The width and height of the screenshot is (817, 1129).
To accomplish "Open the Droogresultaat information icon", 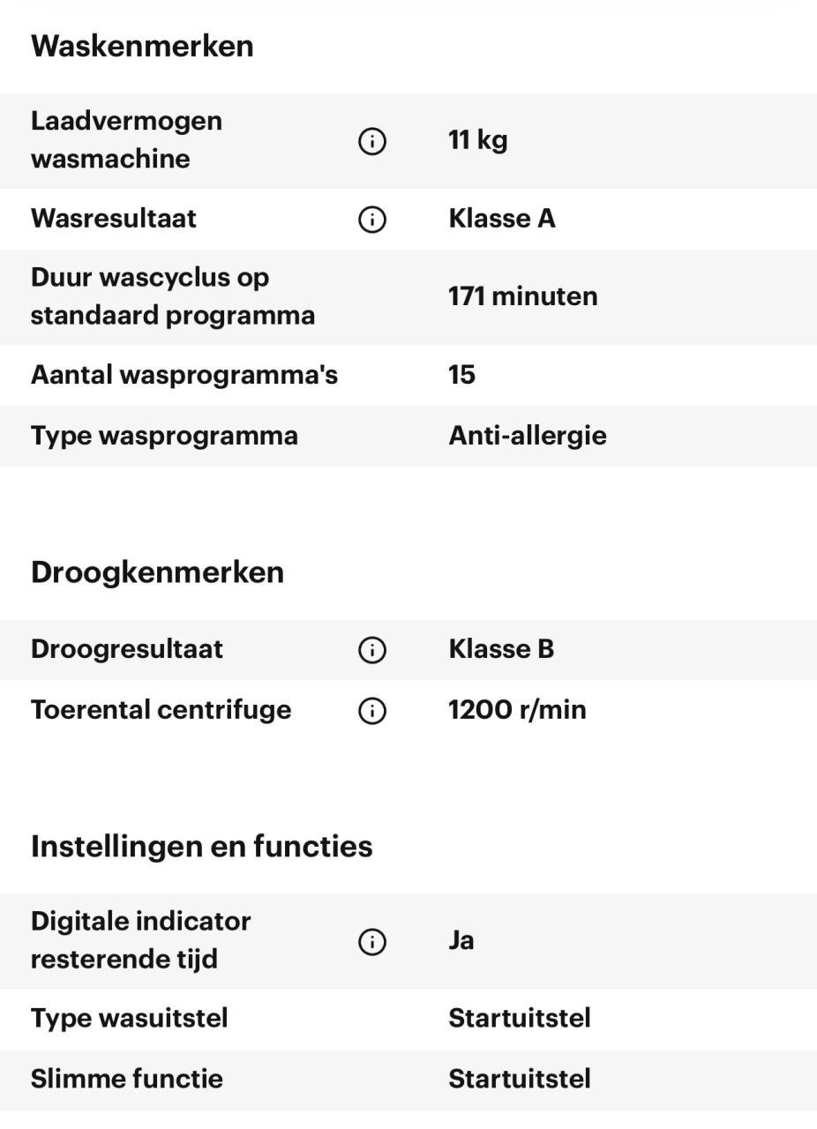I will 371,649.
